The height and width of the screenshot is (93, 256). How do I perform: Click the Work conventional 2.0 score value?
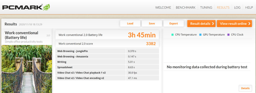point(151,44)
